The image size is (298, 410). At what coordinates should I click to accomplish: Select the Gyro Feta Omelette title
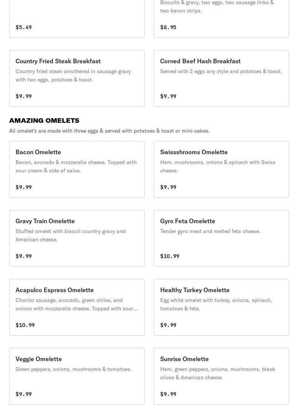coord(188,221)
